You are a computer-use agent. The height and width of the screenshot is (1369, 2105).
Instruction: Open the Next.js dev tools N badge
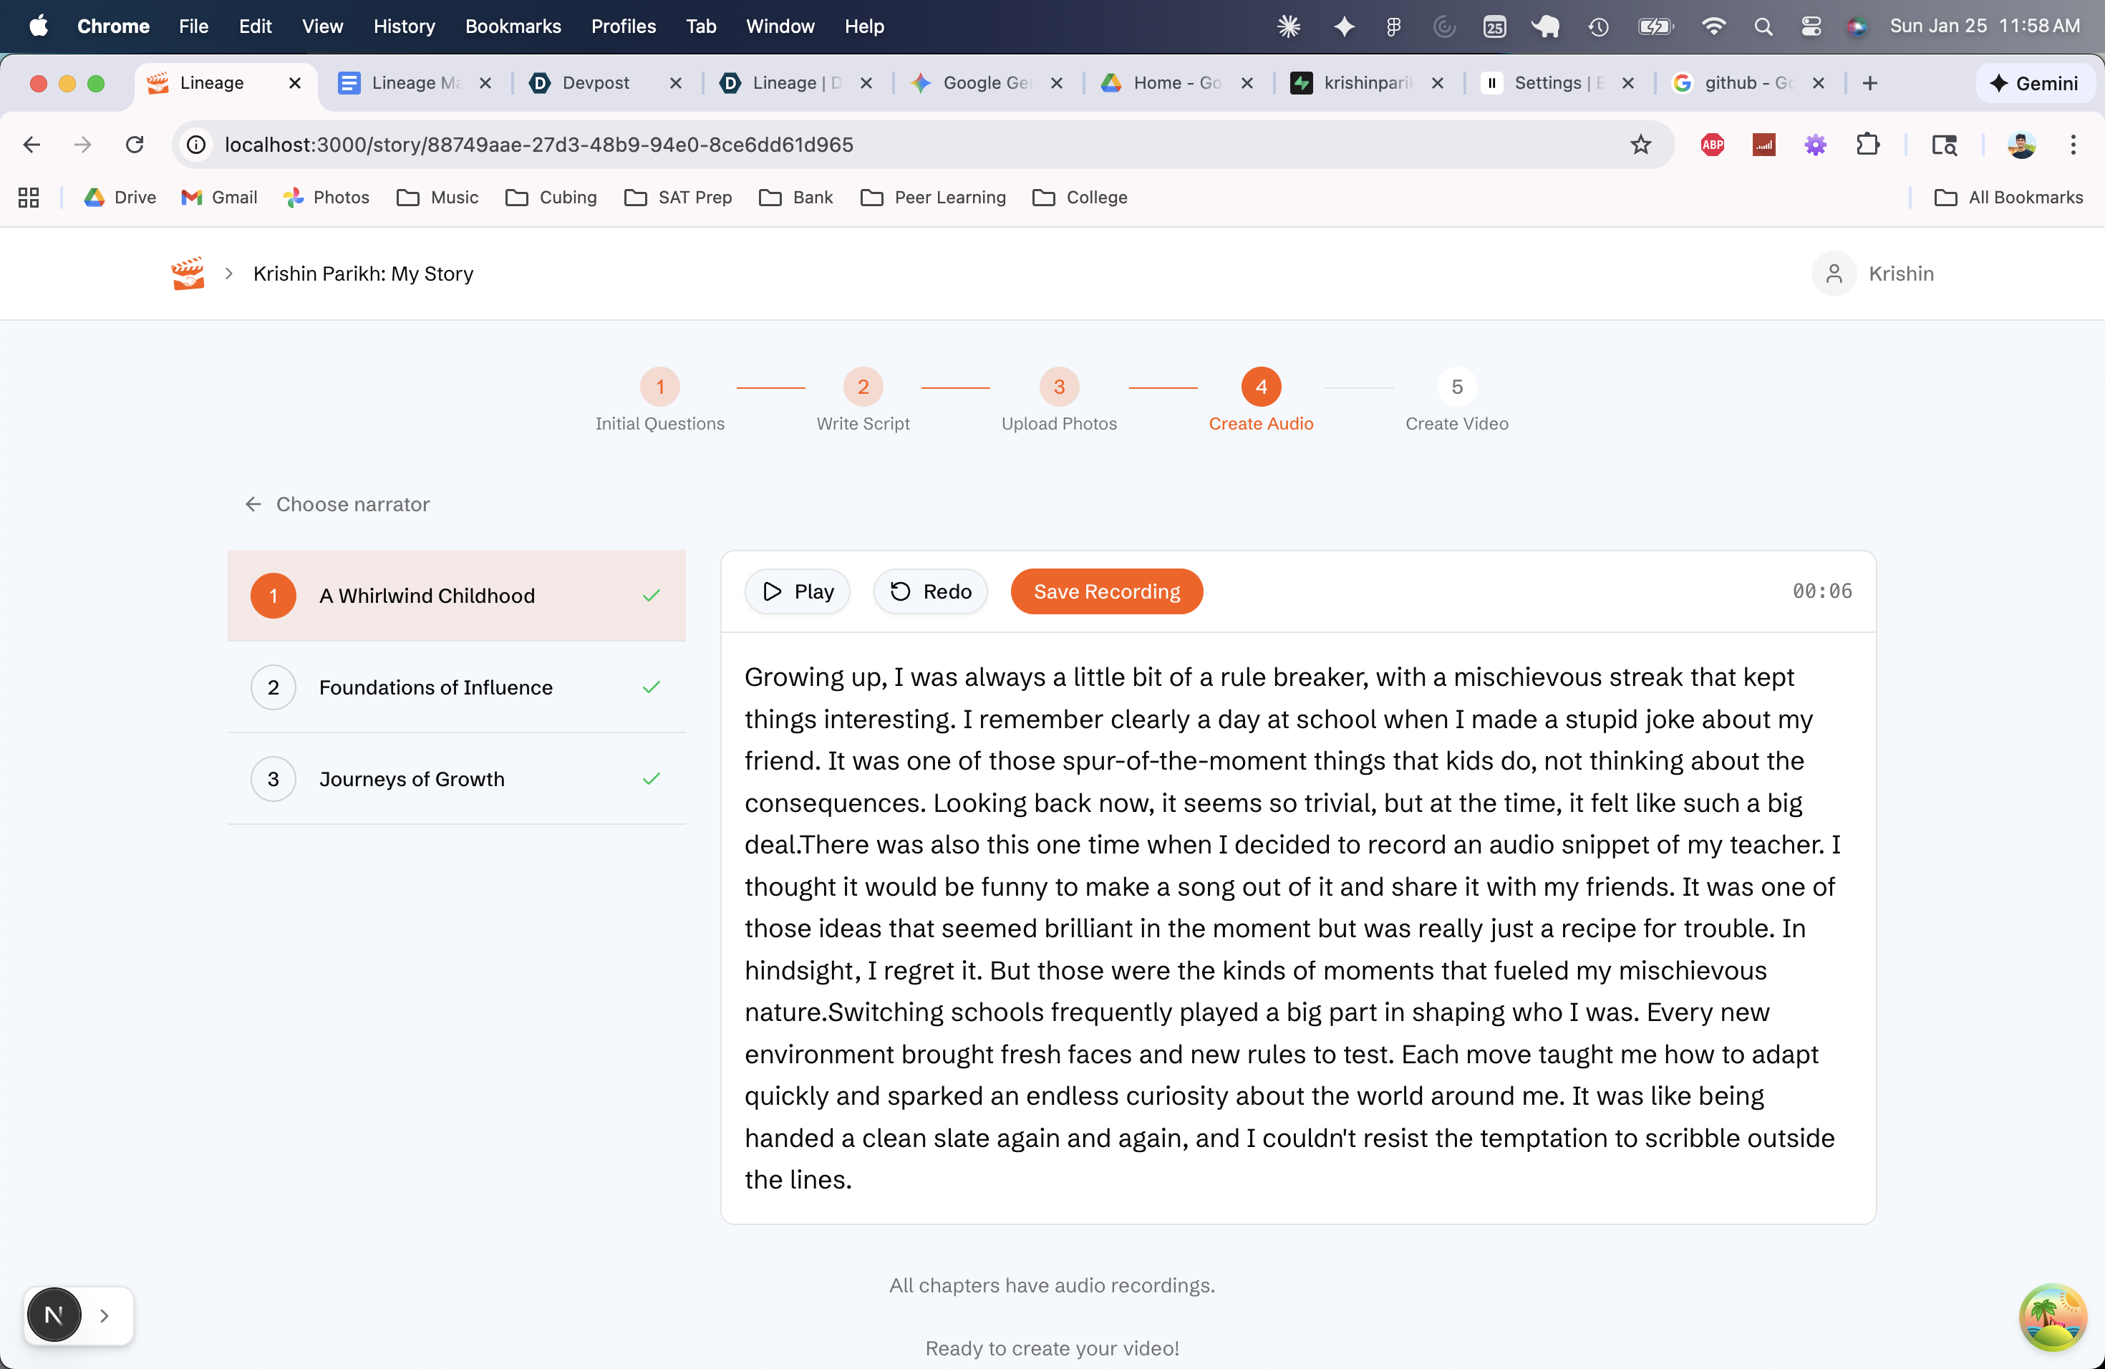coord(54,1315)
